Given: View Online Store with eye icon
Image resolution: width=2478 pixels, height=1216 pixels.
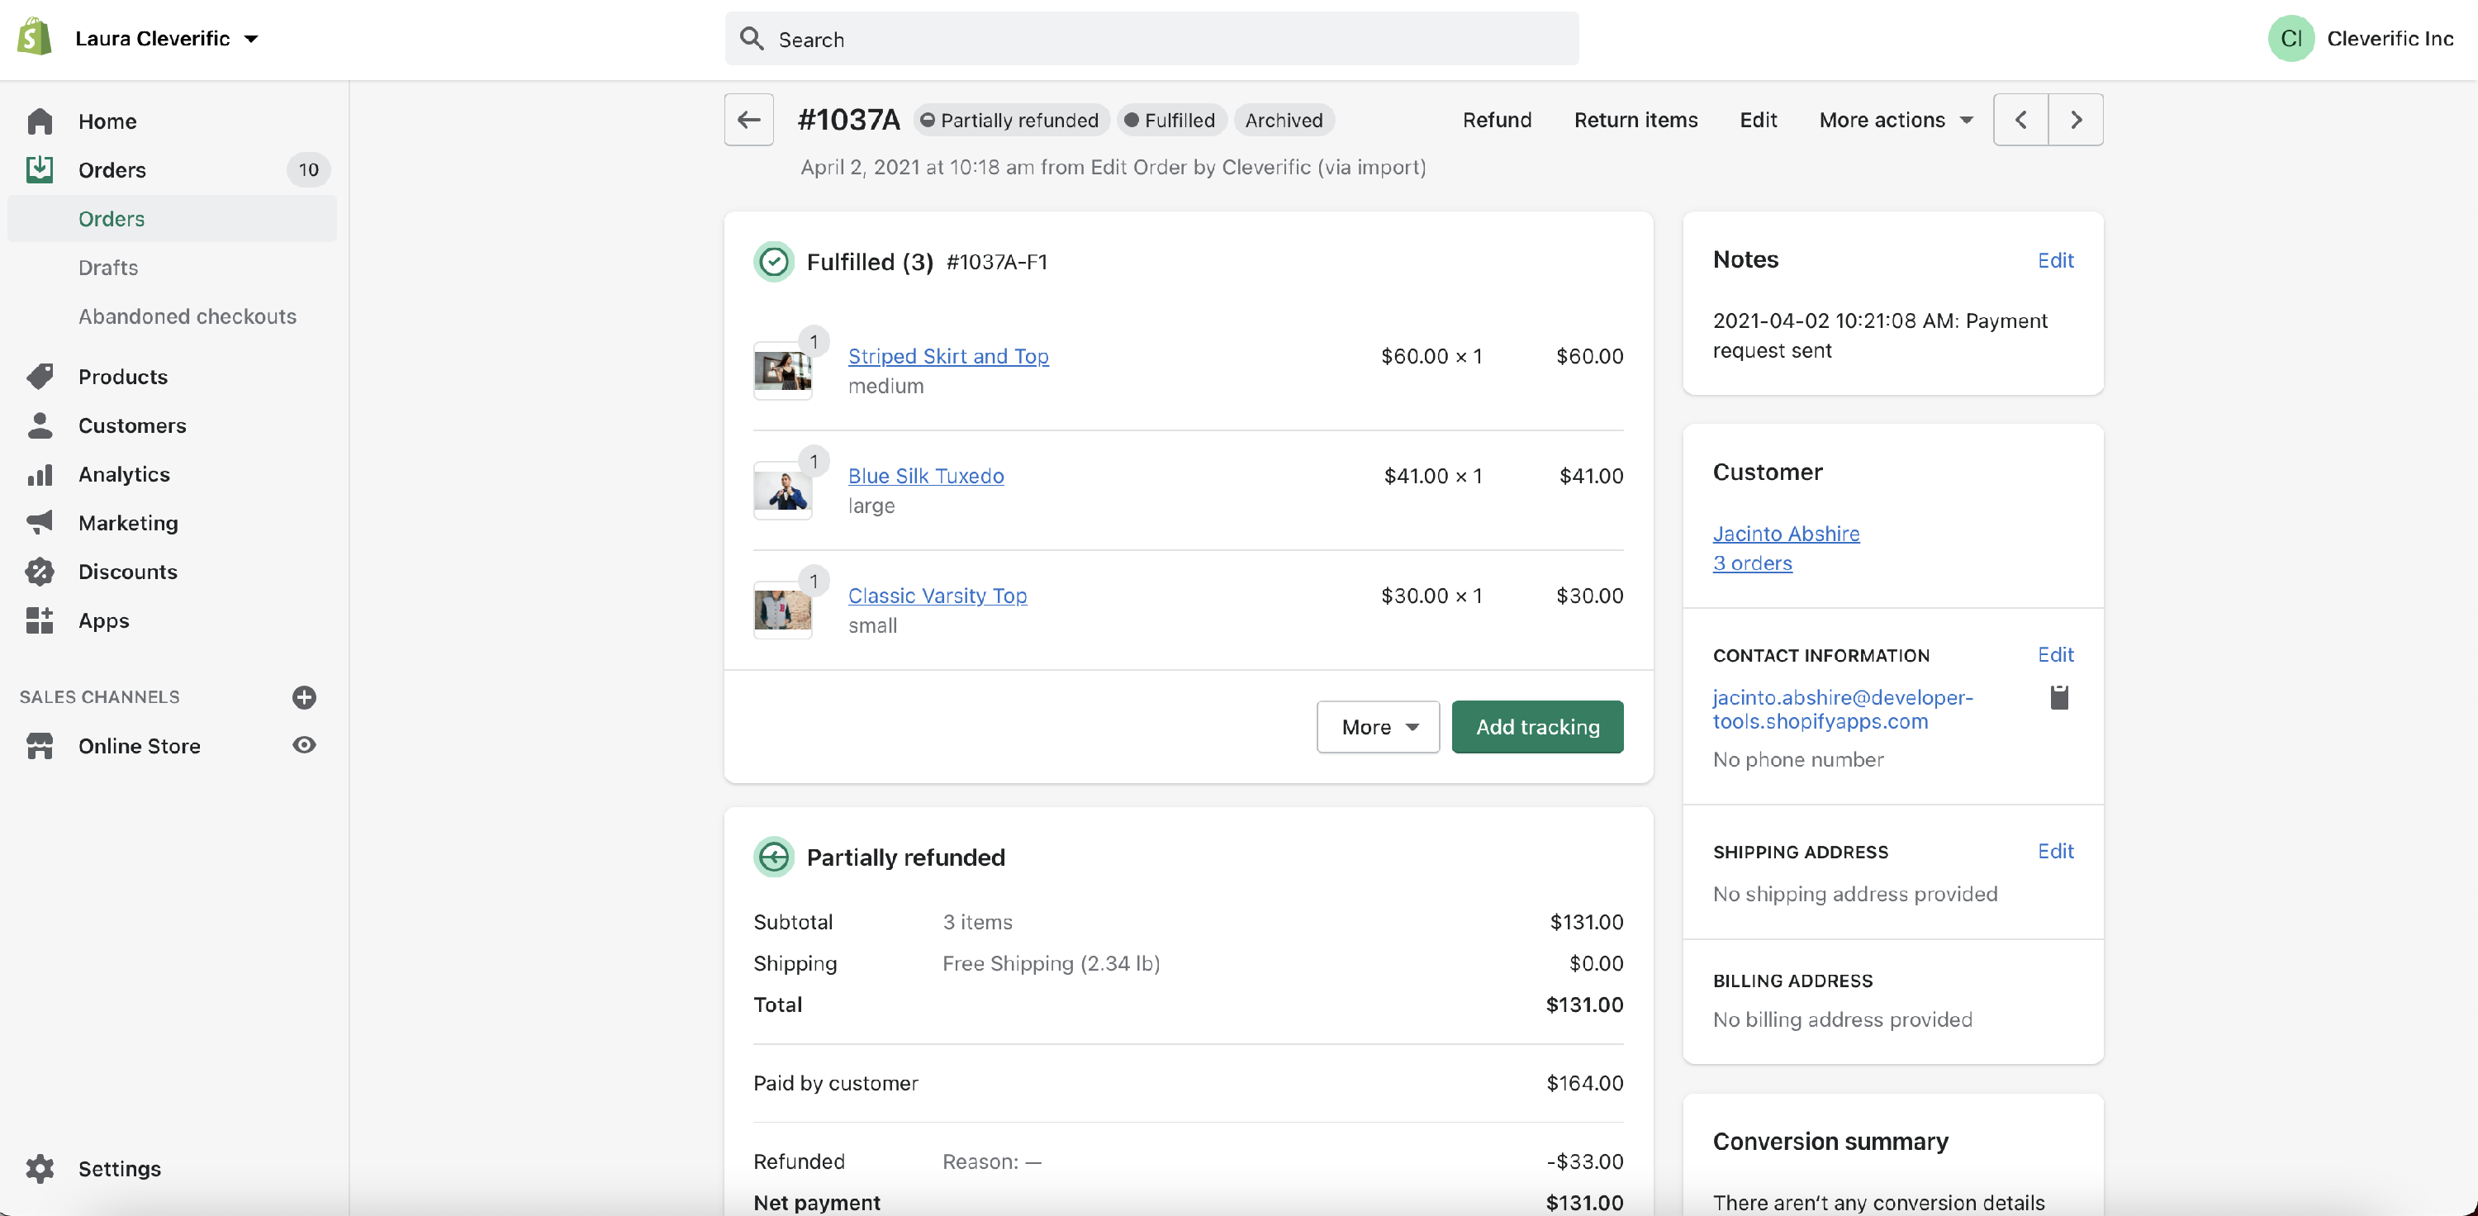Looking at the screenshot, I should (x=304, y=744).
